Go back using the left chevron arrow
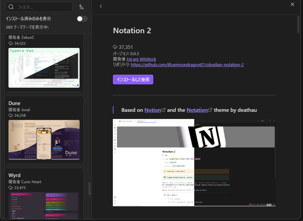This screenshot has width=303, height=221. (101, 6)
